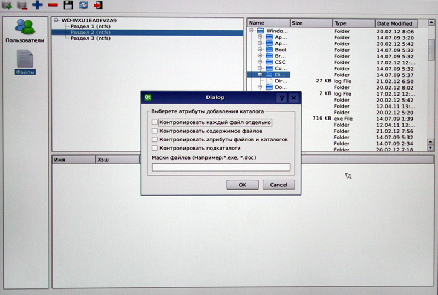Click the Do... folder icon
The height and width of the screenshot is (295, 438).
(x=269, y=87)
